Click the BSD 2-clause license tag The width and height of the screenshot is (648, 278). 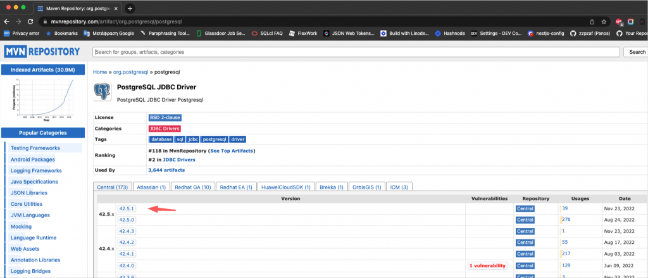coord(165,118)
